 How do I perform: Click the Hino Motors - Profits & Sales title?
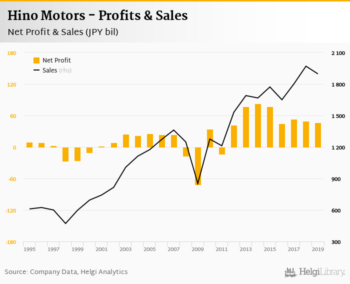tap(97, 15)
